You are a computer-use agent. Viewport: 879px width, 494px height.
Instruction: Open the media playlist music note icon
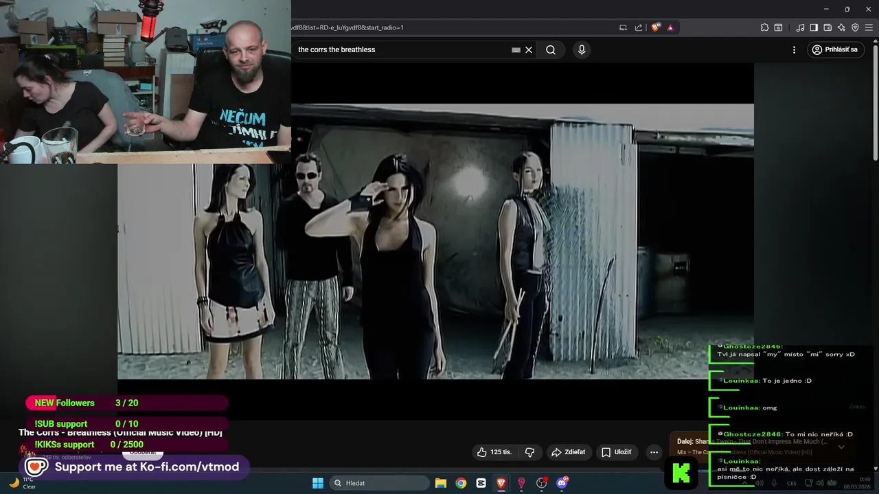800,27
